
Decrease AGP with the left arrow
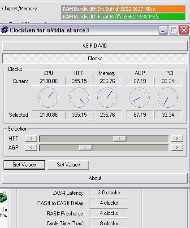[x=31, y=147]
